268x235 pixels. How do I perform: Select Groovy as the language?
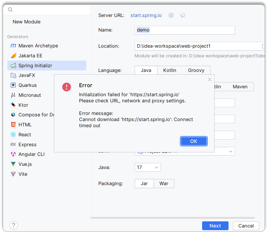[x=196, y=71]
